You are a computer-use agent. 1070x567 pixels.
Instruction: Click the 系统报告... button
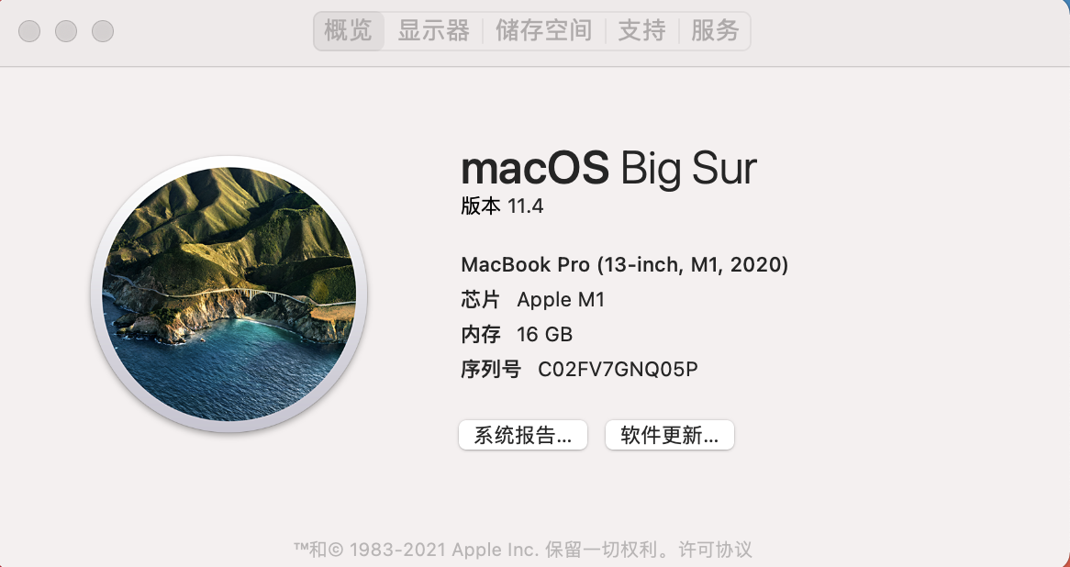(523, 435)
